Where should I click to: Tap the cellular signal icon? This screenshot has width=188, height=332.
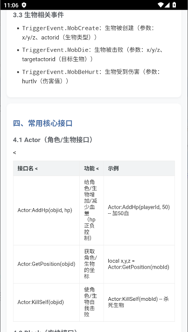pos(167,5)
